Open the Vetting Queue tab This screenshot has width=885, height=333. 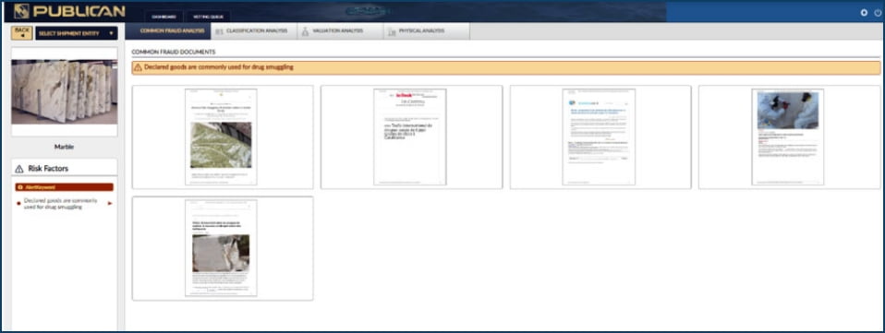point(208,17)
